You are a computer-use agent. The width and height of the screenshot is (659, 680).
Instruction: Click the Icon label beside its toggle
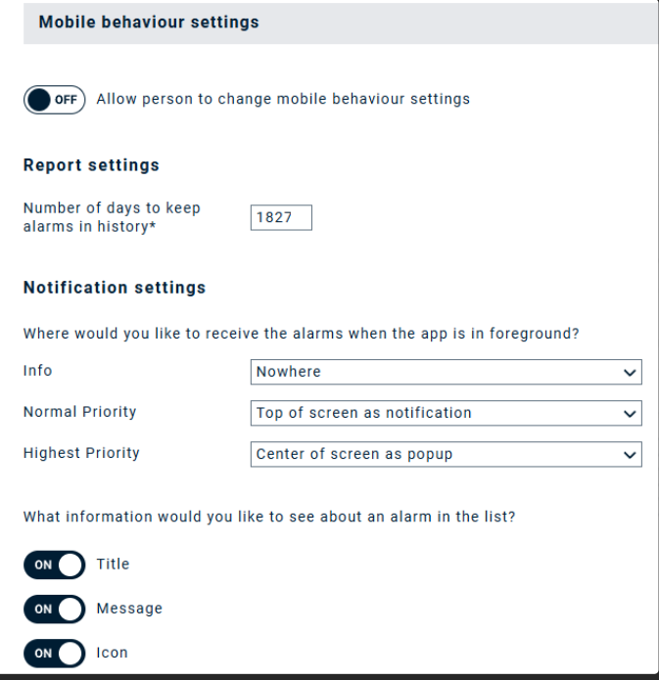[112, 653]
